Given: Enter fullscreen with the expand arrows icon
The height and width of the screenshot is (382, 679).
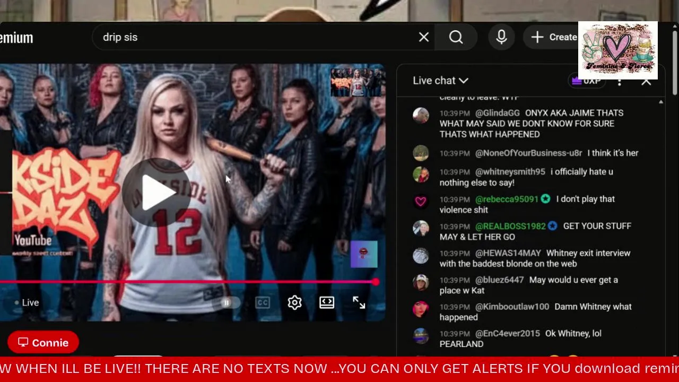Looking at the screenshot, I should point(359,302).
